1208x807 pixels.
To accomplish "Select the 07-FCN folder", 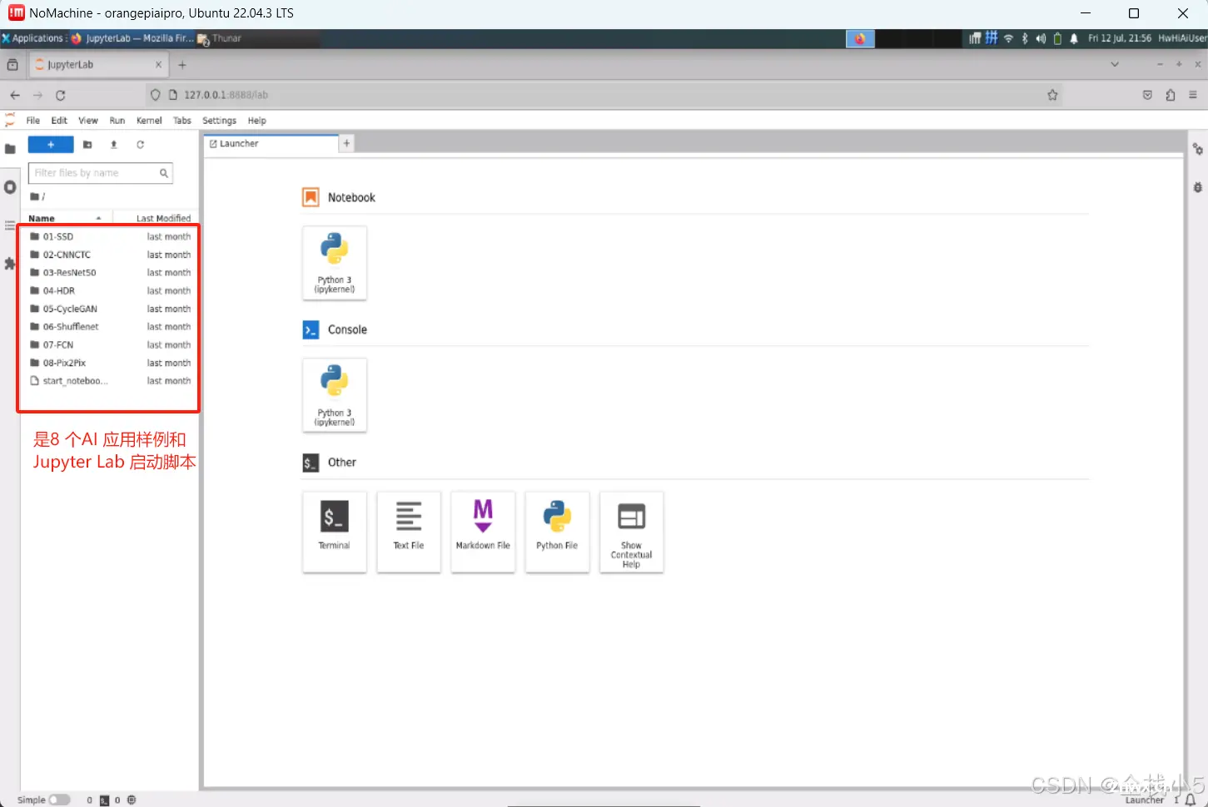I will pyautogui.click(x=110, y=344).
